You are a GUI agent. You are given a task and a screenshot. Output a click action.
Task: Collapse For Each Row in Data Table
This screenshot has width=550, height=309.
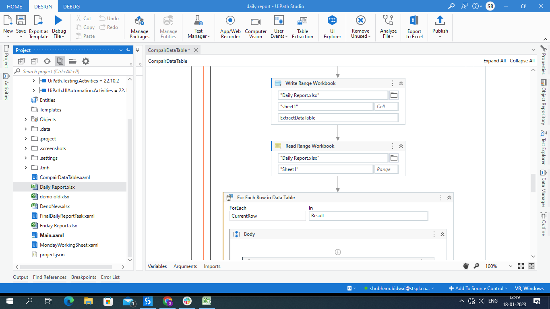click(x=449, y=198)
